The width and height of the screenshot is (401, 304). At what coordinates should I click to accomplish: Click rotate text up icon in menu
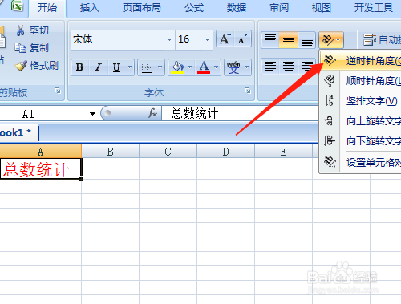(x=330, y=120)
